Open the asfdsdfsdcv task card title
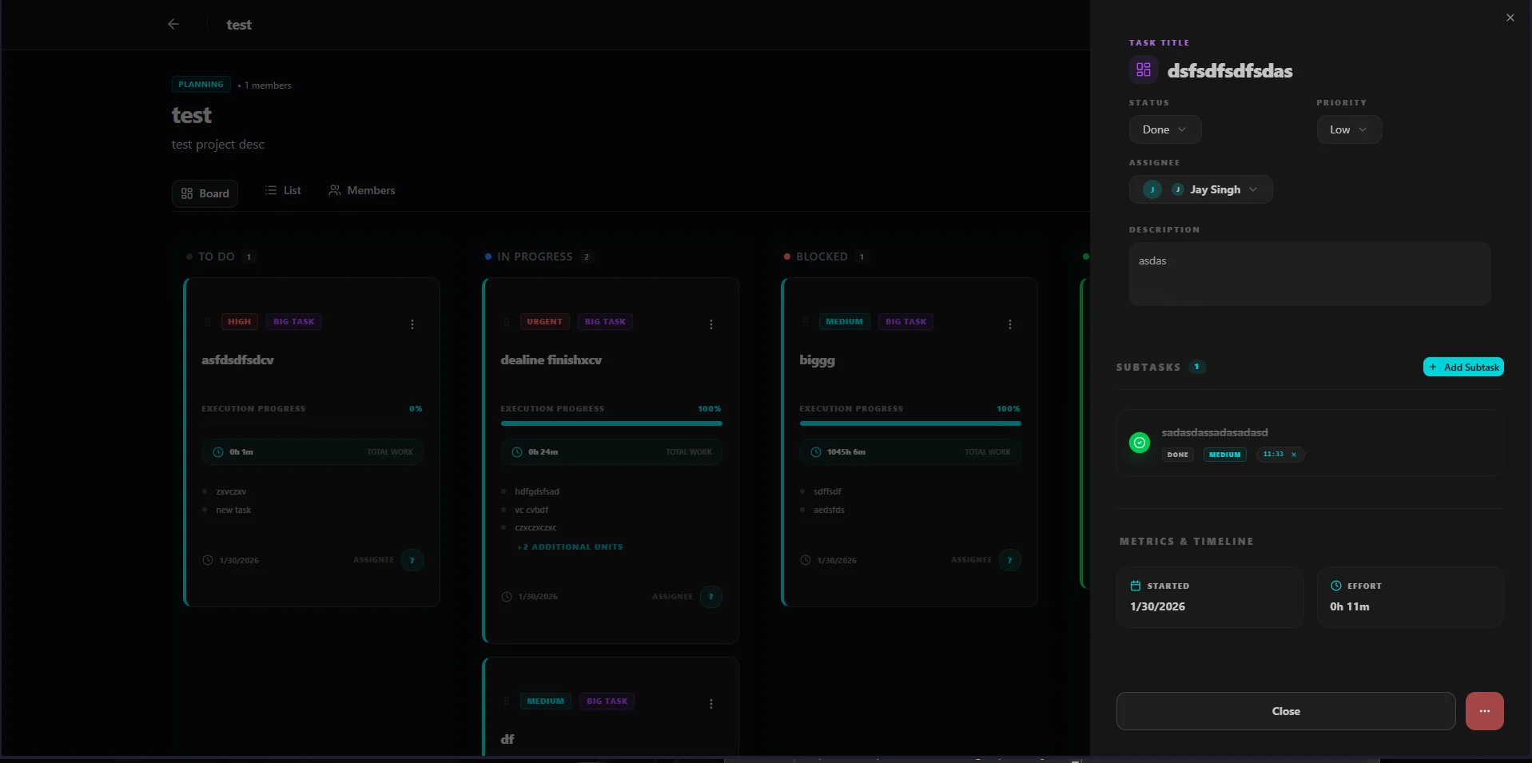Viewport: 1532px width, 763px height. pyautogui.click(x=237, y=360)
